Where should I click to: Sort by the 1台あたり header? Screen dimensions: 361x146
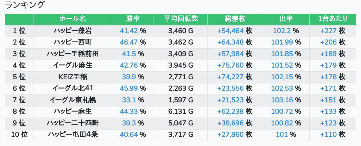click(x=332, y=19)
